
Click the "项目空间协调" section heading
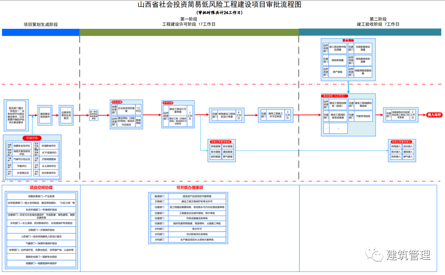click(x=41, y=188)
